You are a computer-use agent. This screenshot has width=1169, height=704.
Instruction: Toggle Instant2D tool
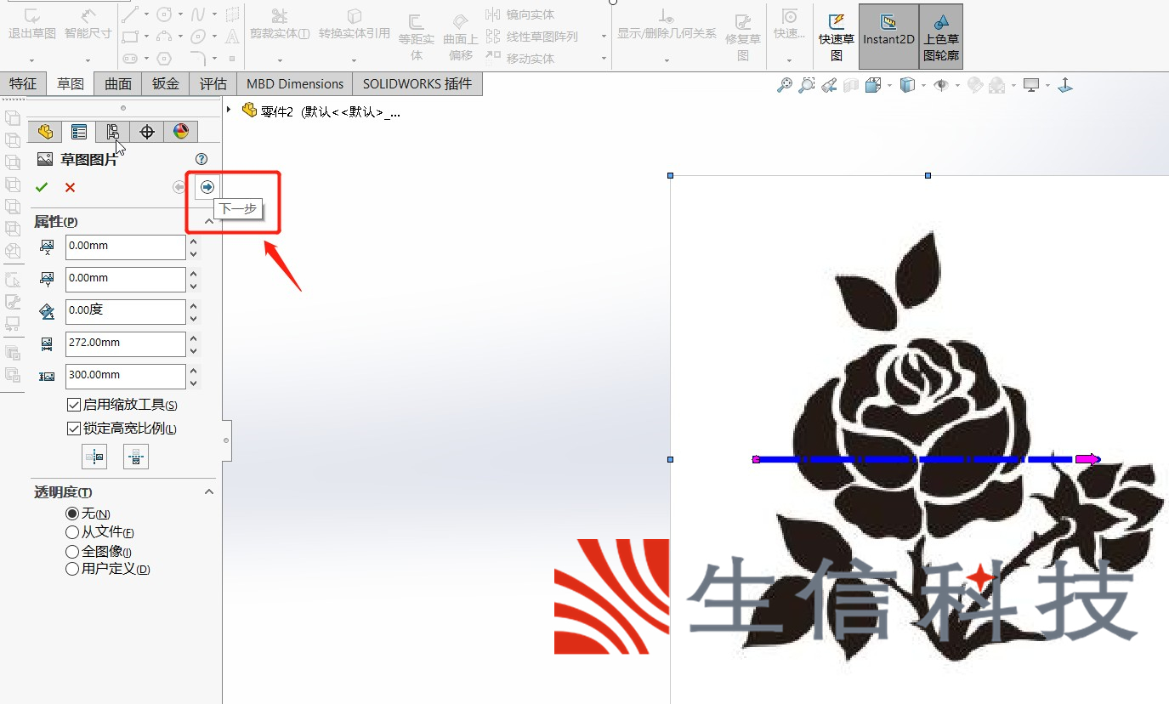click(888, 36)
